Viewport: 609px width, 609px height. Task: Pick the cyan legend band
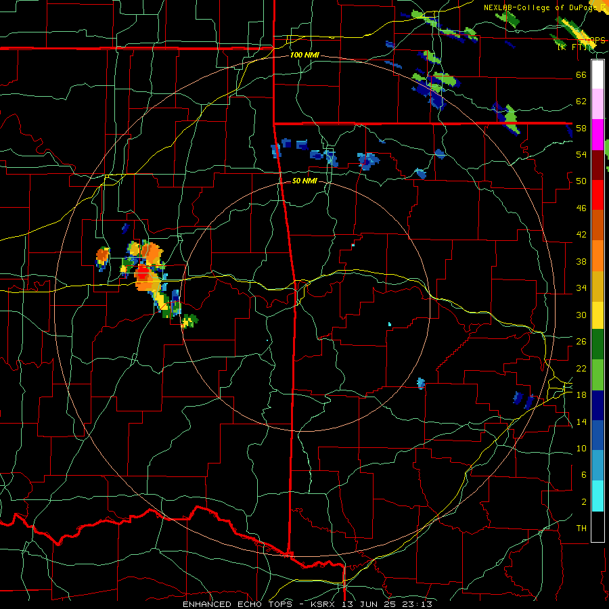click(597, 496)
